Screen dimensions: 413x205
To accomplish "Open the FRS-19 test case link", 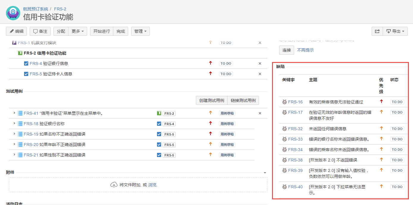I will (x=54, y=134).
